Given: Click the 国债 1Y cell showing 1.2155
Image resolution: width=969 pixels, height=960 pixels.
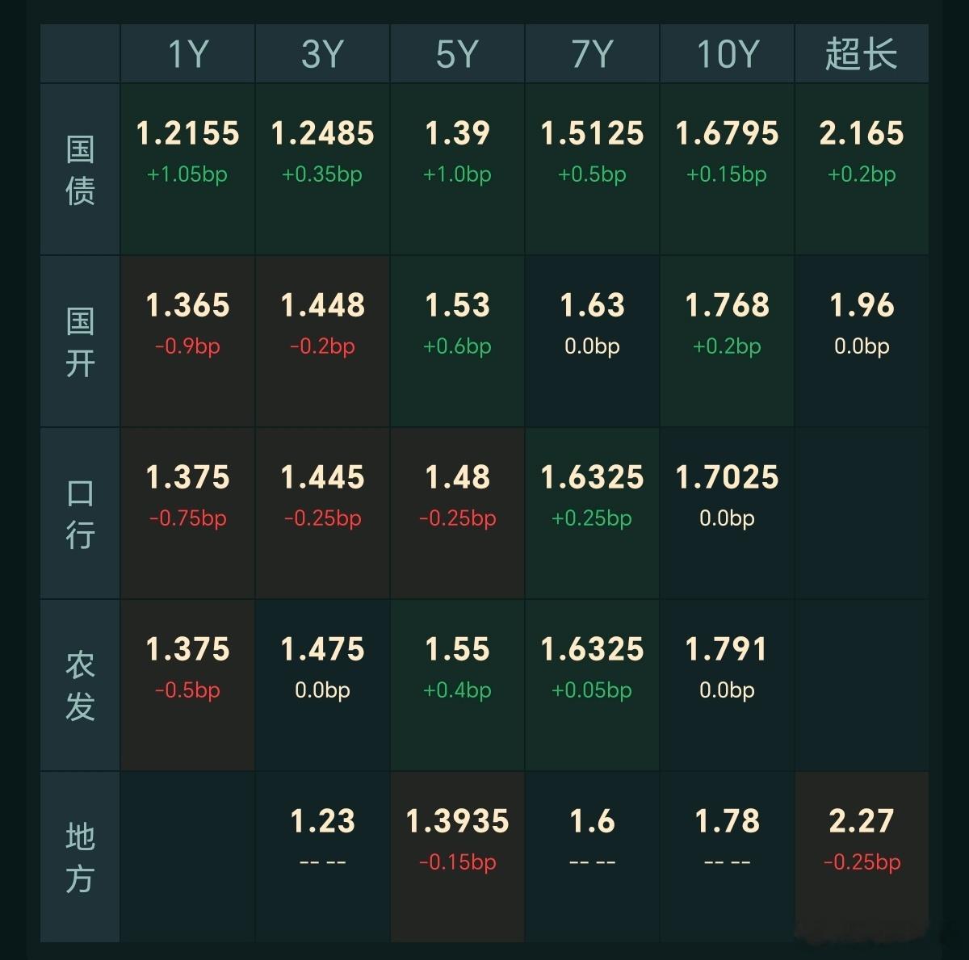Looking at the screenshot, I should (187, 170).
